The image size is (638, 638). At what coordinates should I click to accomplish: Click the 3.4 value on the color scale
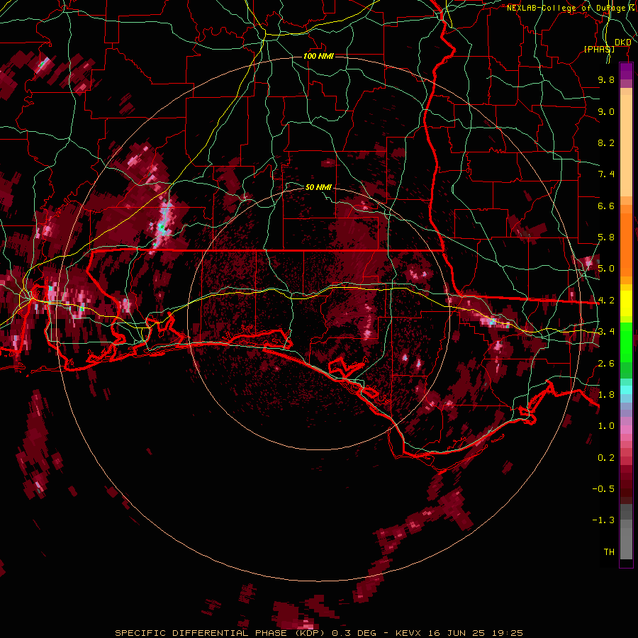[x=606, y=332]
